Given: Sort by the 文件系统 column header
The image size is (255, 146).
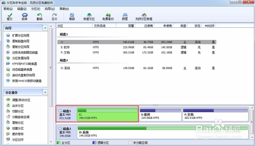Looking at the screenshot, I should 104,26.
